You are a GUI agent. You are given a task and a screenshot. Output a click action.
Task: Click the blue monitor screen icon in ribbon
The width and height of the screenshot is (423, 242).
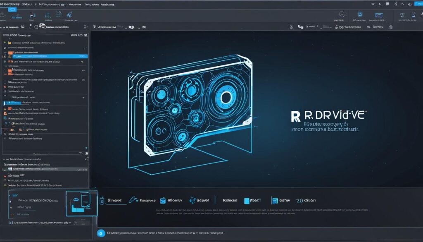pos(379,15)
